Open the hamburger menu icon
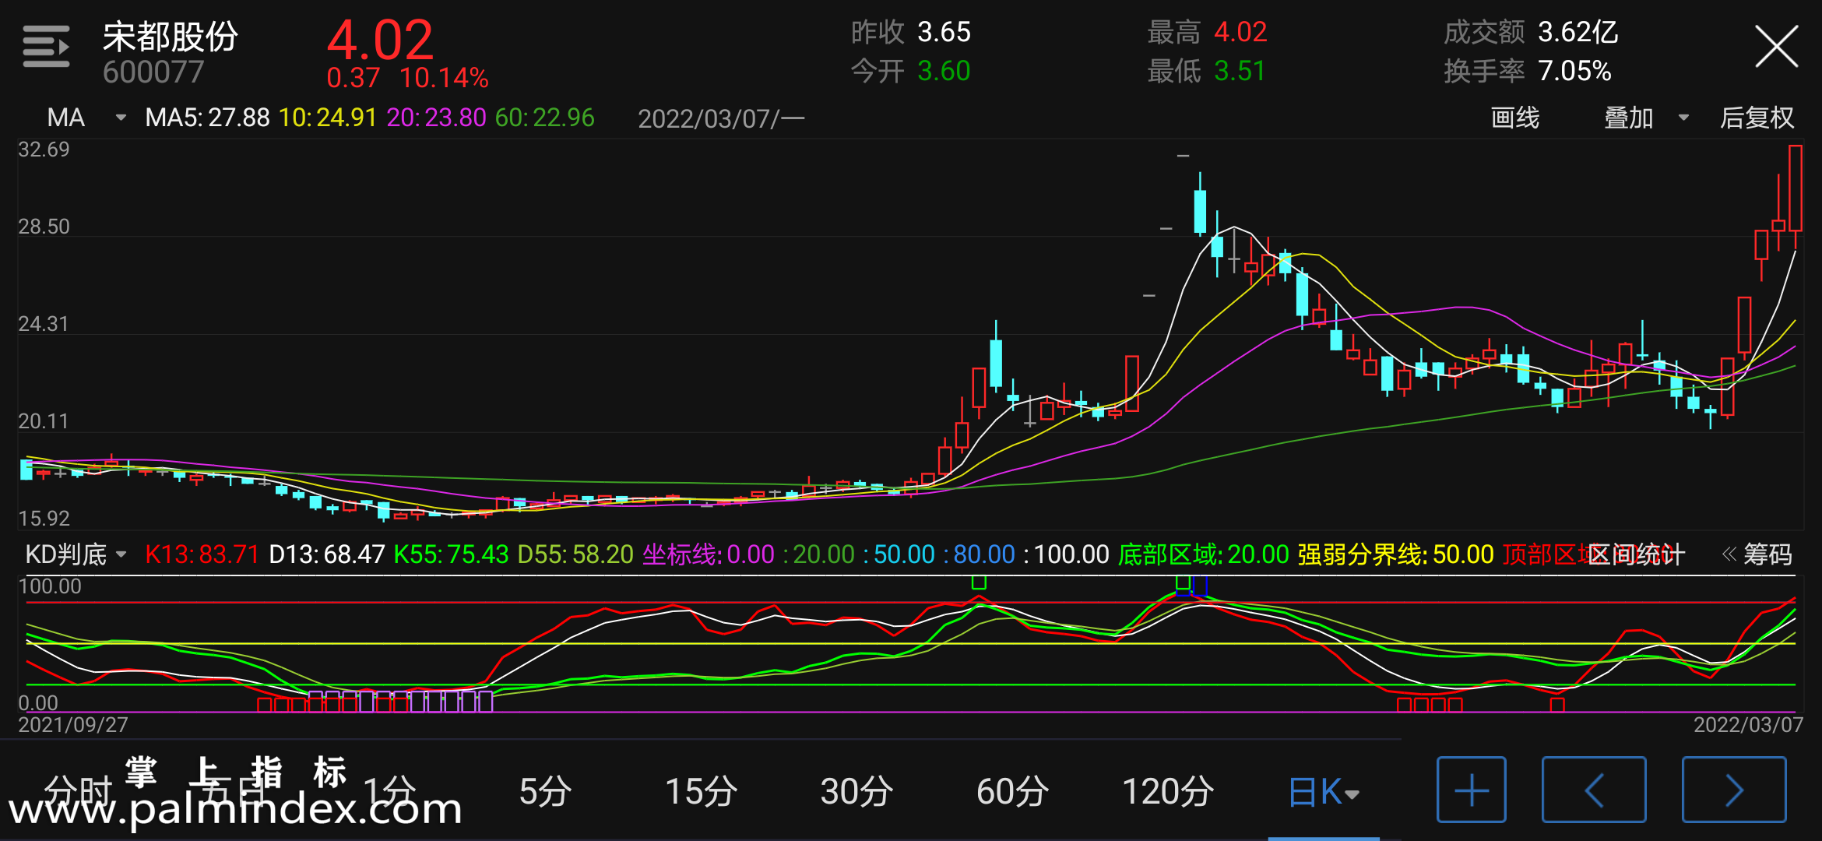Image resolution: width=1822 pixels, height=841 pixels. click(x=46, y=47)
